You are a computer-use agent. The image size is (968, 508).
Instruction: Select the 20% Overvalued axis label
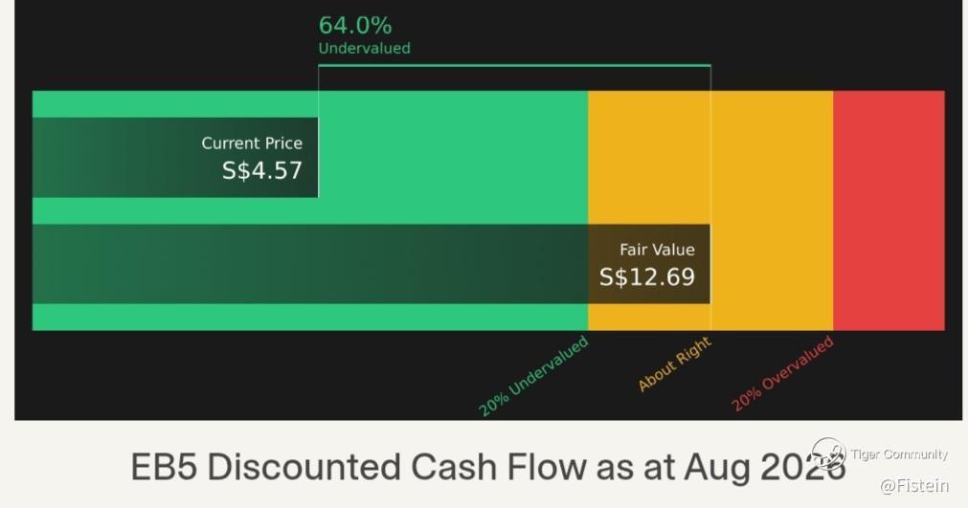coord(783,373)
